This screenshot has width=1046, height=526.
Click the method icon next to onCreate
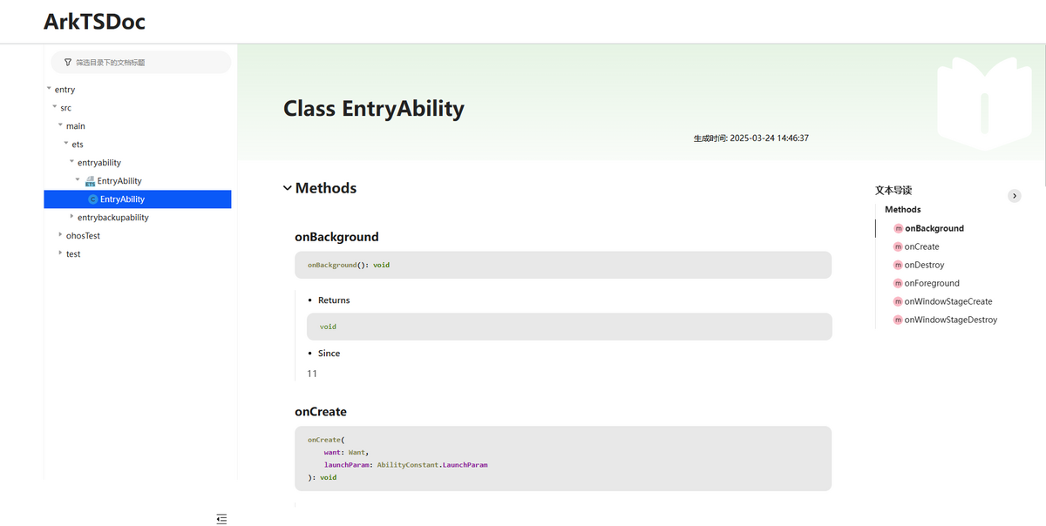click(x=898, y=247)
